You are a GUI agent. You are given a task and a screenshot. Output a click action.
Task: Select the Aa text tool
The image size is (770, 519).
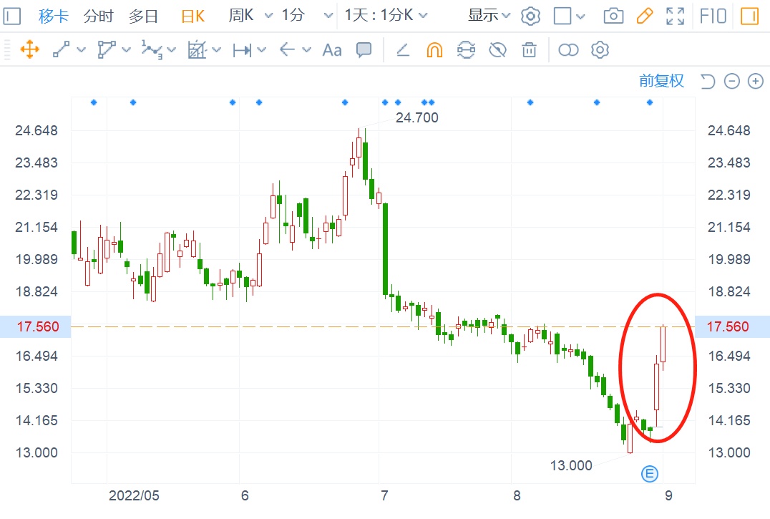pyautogui.click(x=332, y=50)
